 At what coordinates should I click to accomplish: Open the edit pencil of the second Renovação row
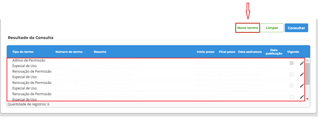302,86
